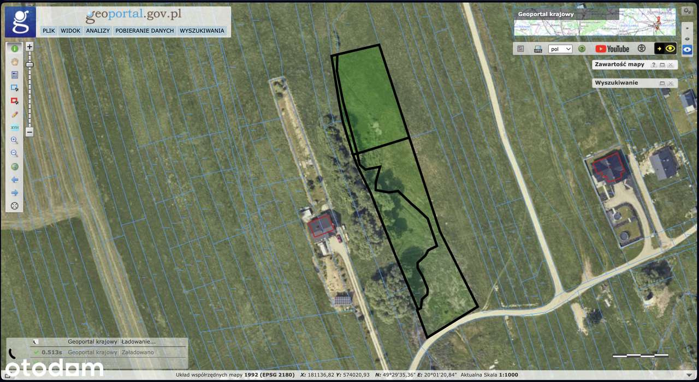Select the medium eye visibility level
The image size is (699, 382).
click(687, 38)
